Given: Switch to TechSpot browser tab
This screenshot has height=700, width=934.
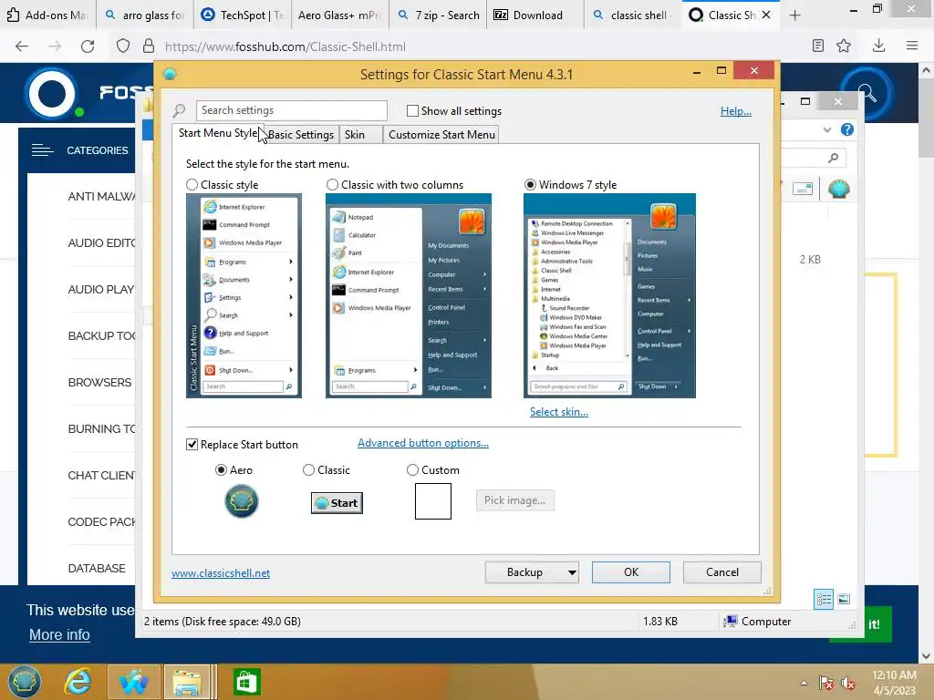Looking at the screenshot, I should click(243, 15).
